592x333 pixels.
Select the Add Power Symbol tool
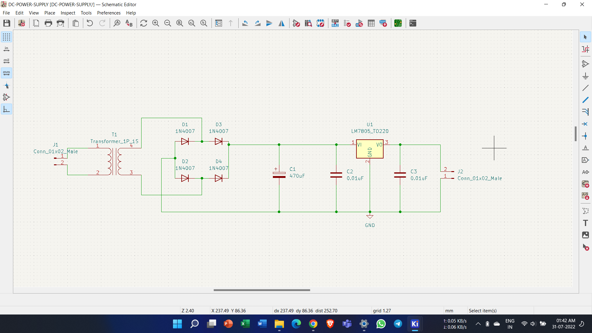tap(586, 76)
